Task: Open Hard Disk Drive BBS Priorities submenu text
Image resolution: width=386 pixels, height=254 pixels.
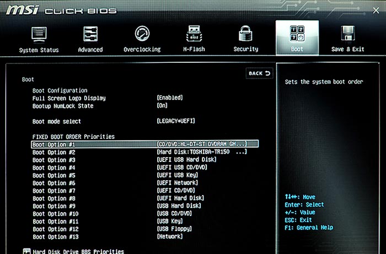Action: 78,251
